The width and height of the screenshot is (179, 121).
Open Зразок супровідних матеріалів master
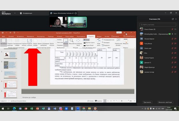(43, 42)
